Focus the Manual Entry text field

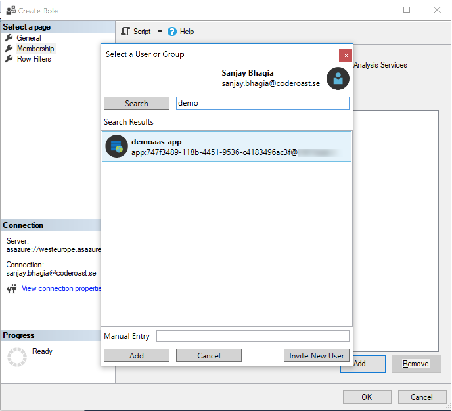253,336
